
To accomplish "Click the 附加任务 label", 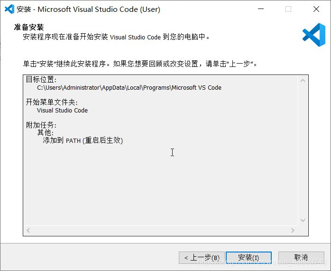I will (41, 125).
